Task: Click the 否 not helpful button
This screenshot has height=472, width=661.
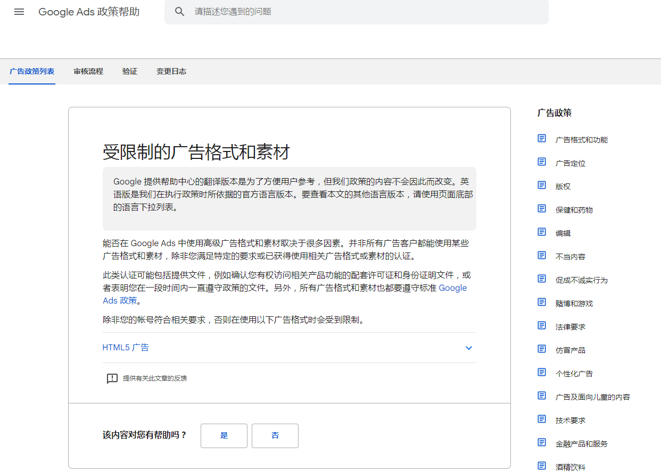Action: coord(275,436)
